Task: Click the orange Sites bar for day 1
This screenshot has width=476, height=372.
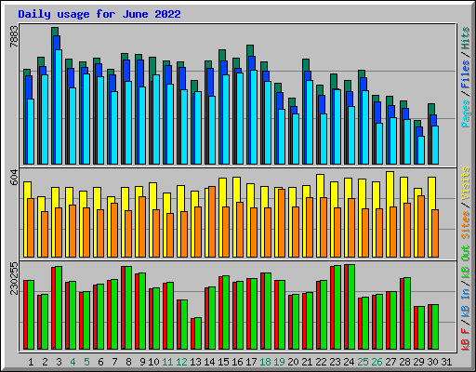Action: click(x=31, y=228)
